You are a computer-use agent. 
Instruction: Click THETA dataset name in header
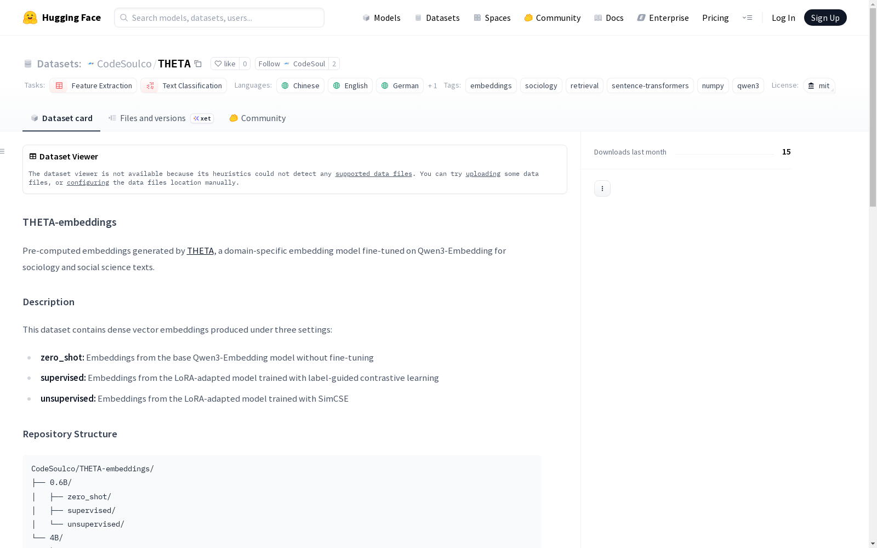[x=174, y=64]
